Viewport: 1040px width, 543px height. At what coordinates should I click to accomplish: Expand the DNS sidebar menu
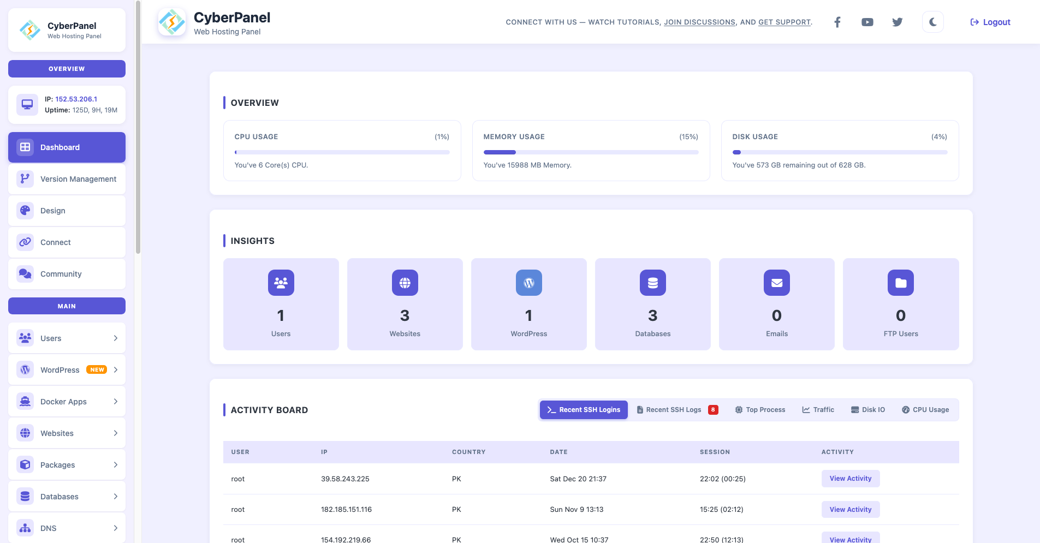[x=67, y=528]
